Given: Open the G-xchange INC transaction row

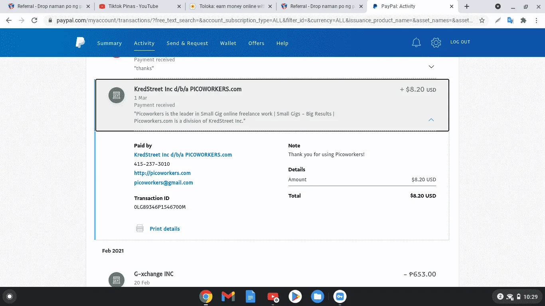Looking at the screenshot, I should (x=272, y=278).
